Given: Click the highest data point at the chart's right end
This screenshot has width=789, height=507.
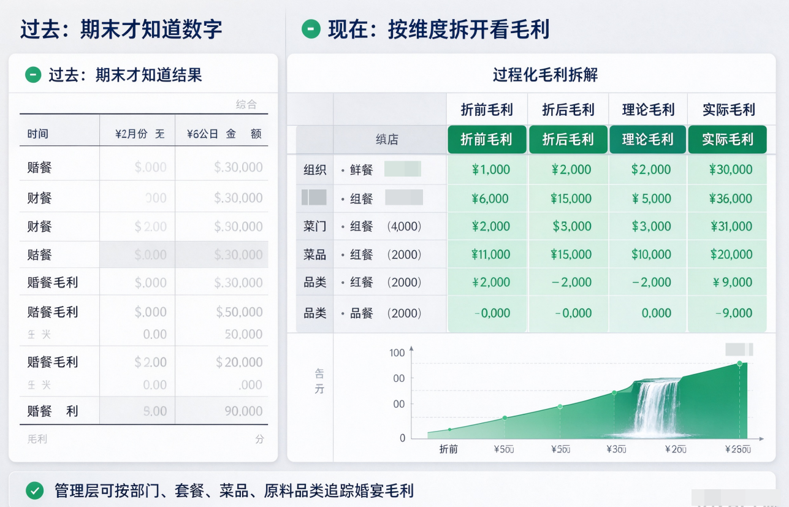Looking at the screenshot, I should coord(739,364).
